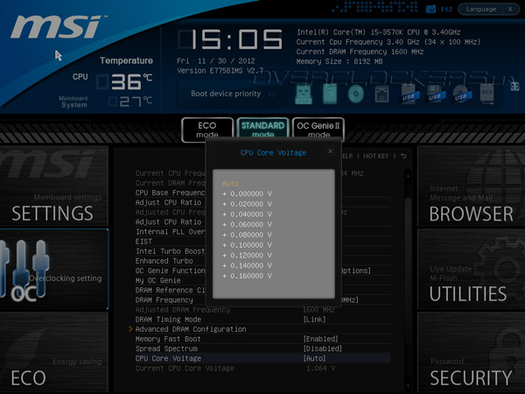Take a screenshot with the F12 camera icon
The height and width of the screenshot is (394, 525).
pyautogui.click(x=430, y=9)
